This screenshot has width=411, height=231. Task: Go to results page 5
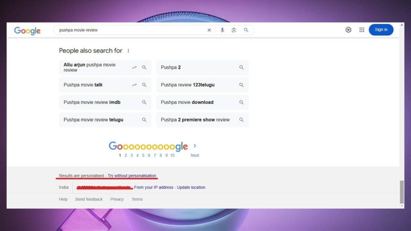point(143,155)
